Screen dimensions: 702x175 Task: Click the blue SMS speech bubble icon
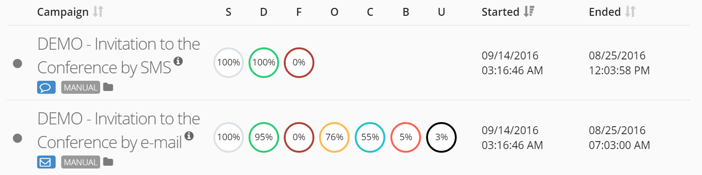coord(46,87)
